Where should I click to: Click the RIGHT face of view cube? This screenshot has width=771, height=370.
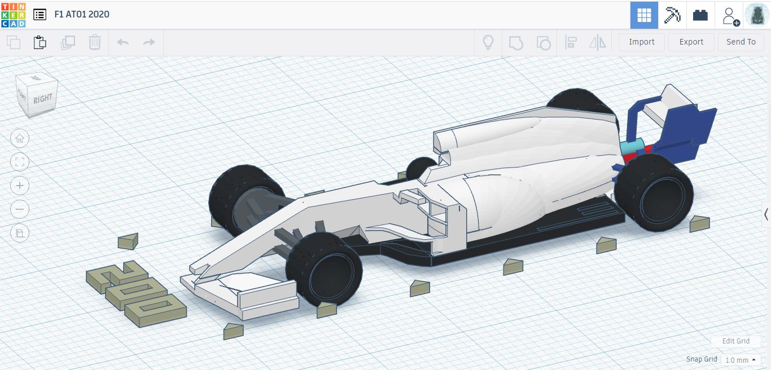pyautogui.click(x=42, y=99)
